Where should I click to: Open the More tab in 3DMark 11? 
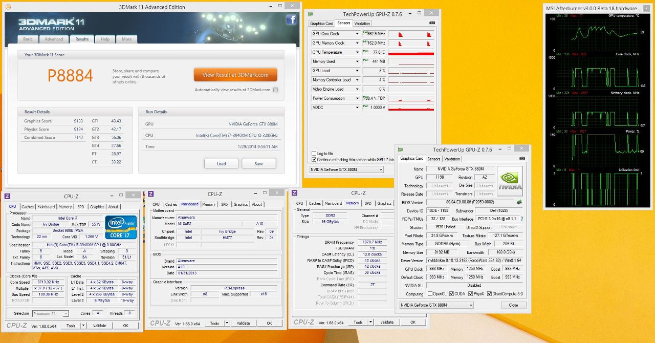[127, 39]
